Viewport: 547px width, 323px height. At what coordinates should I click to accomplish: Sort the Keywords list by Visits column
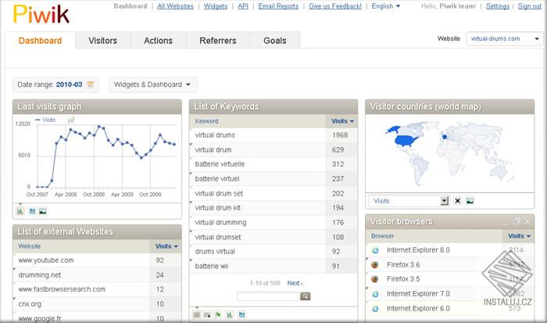pos(342,121)
